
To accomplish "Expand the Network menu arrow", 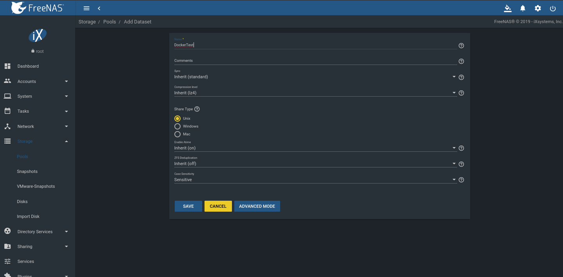I will click(x=66, y=126).
